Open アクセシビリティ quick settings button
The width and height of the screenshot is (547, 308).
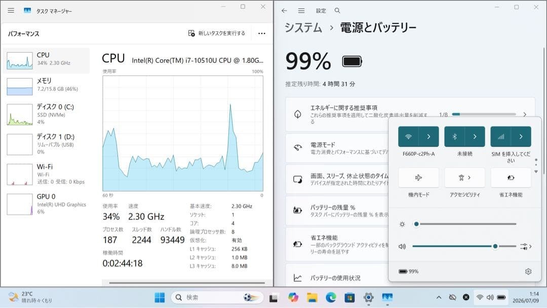click(x=464, y=177)
